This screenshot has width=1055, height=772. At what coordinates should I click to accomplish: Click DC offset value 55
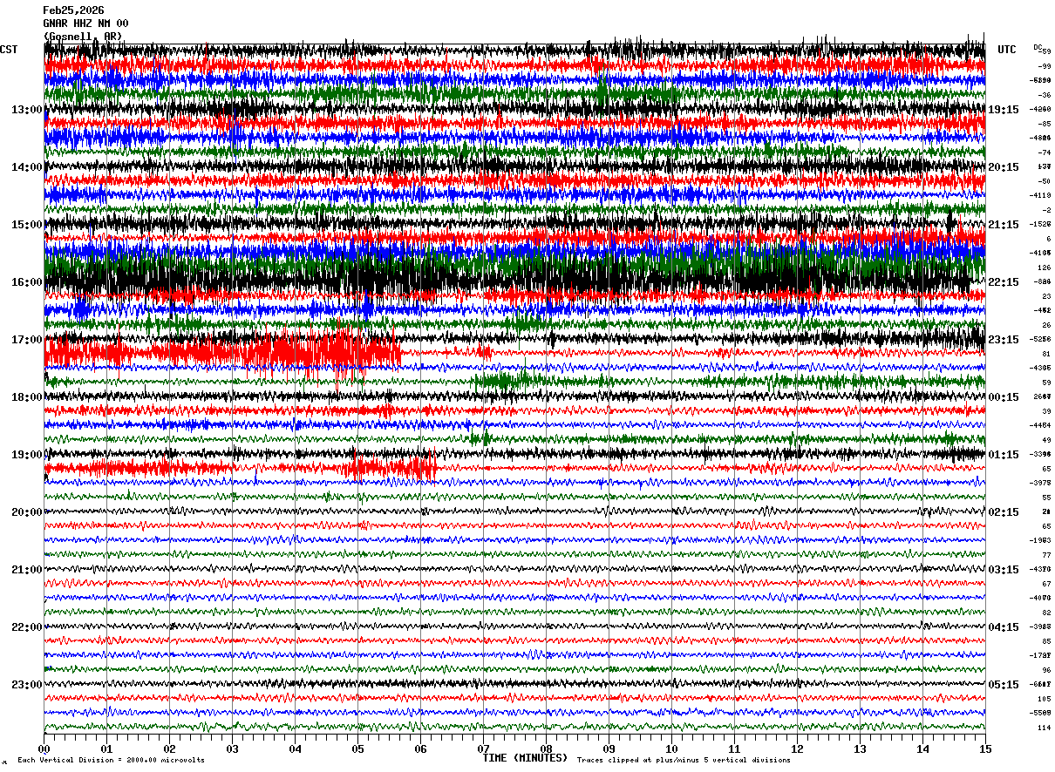1046,498
